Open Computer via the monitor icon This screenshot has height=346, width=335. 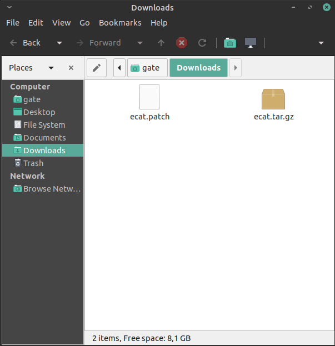[251, 43]
